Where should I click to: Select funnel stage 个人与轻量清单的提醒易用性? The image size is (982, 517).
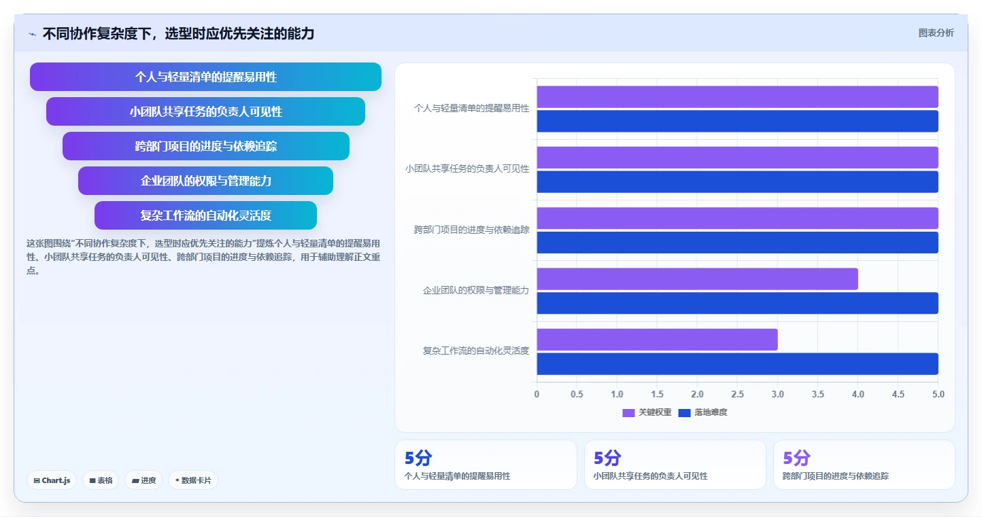coord(205,77)
